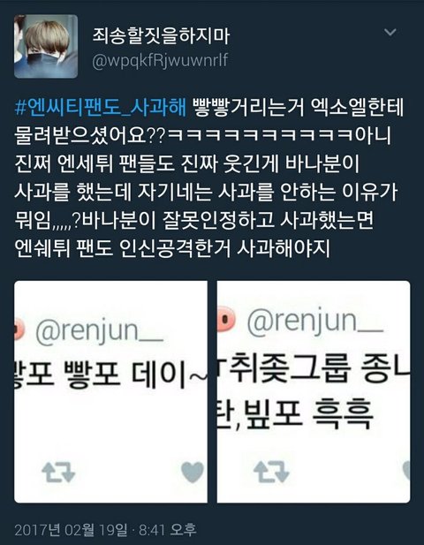The width and height of the screenshot is (424, 545).
Task: Open left attached image with 빨포 데이 text
Action: [x=111, y=391]
